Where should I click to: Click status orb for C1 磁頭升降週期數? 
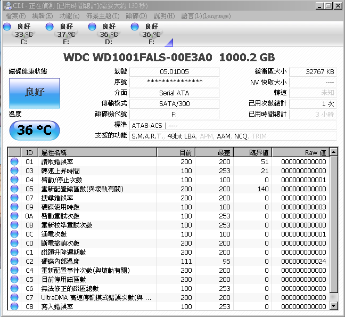click(x=14, y=252)
